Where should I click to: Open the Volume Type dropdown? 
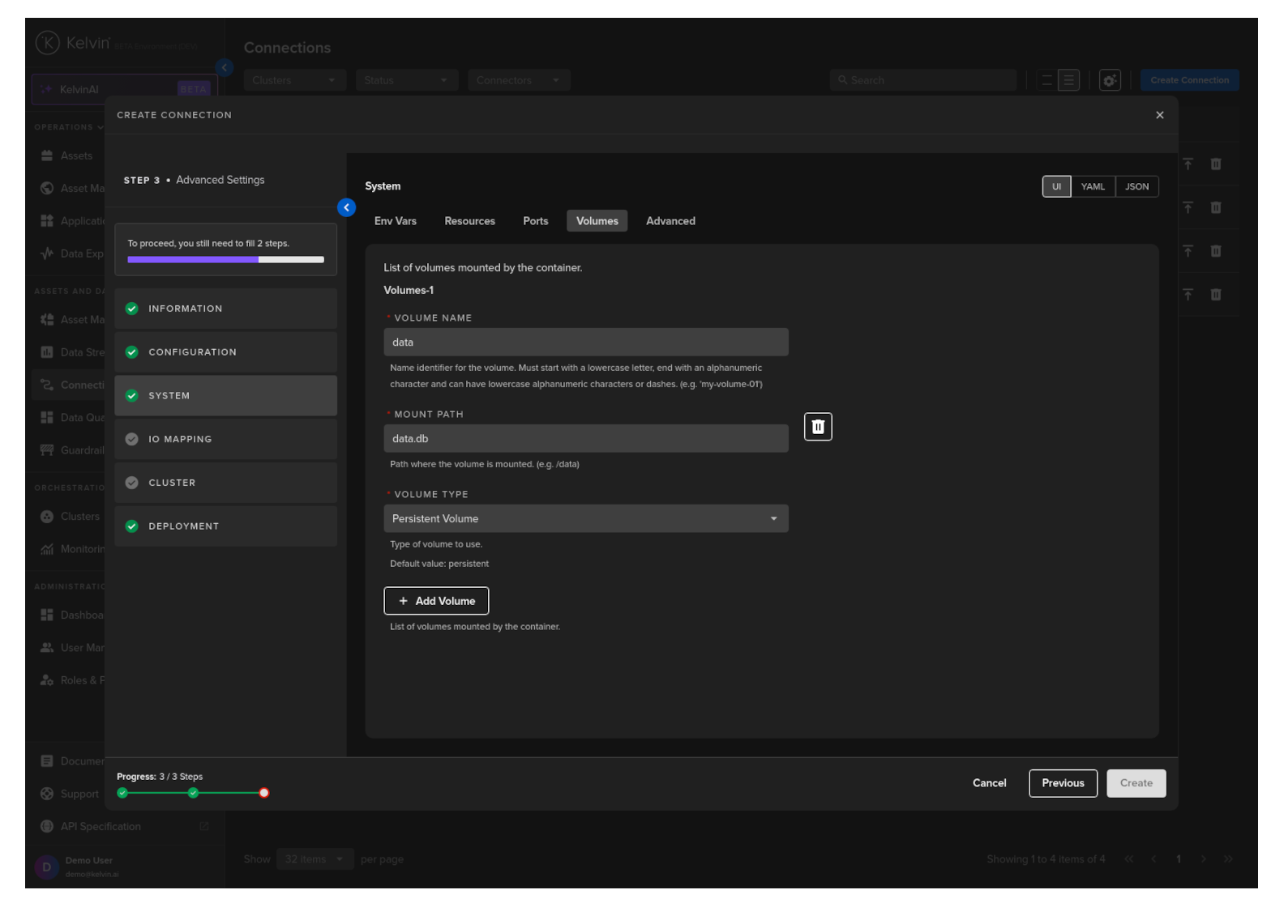585,519
